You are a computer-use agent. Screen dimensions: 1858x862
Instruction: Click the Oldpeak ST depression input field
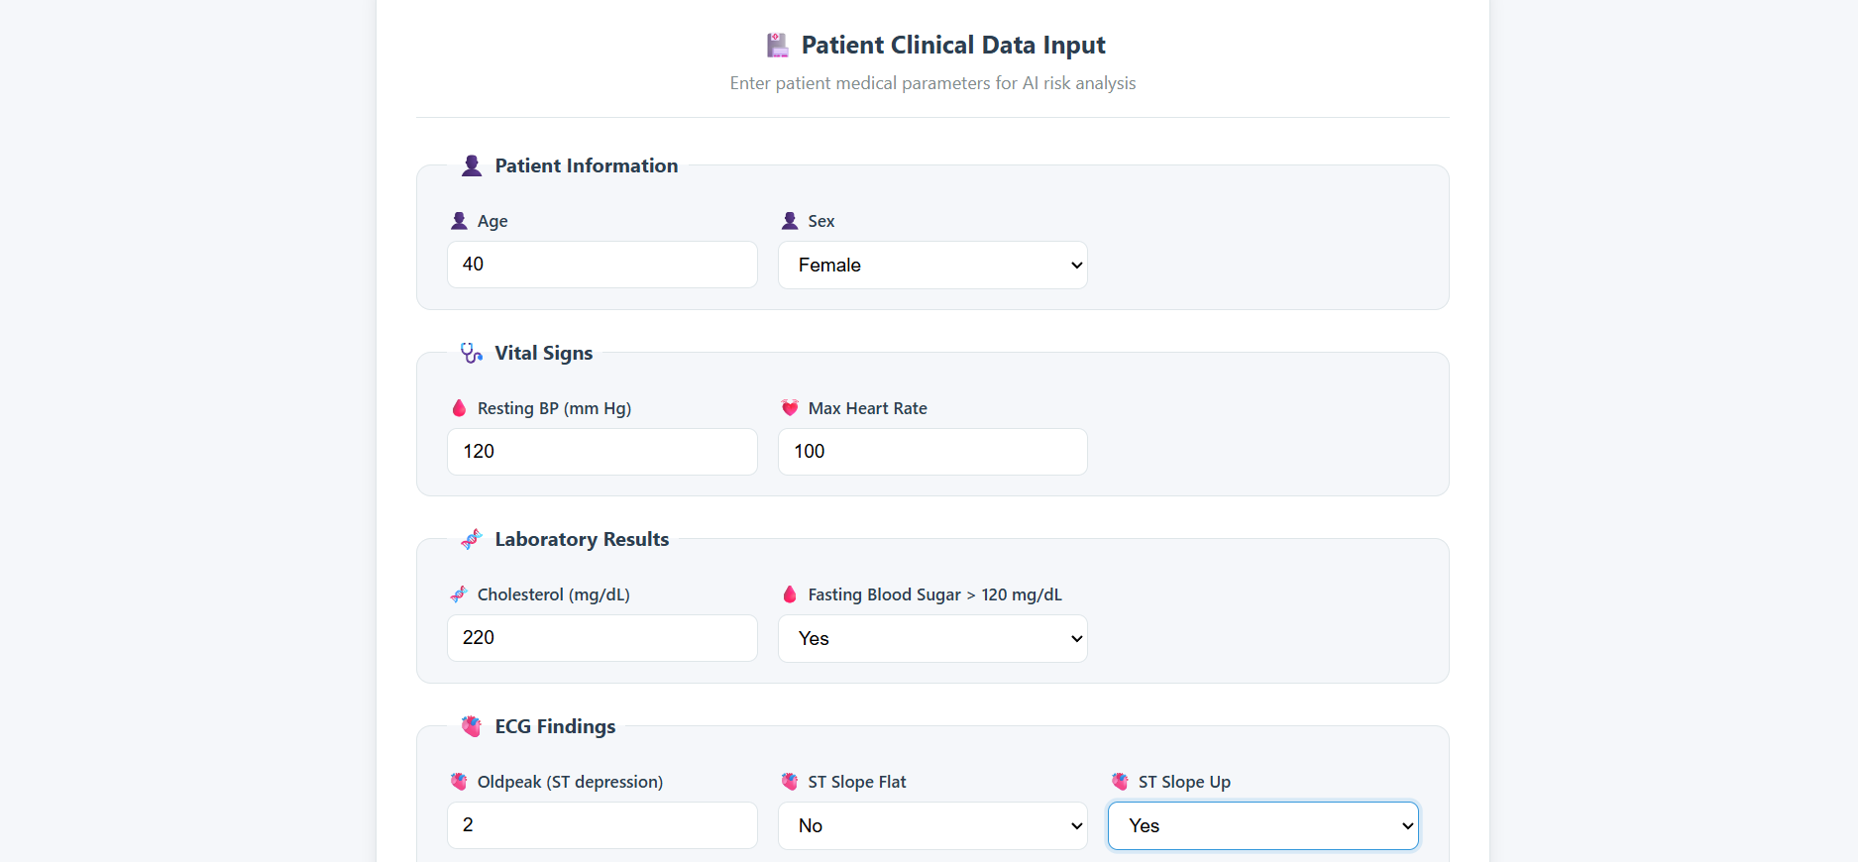coord(601,825)
